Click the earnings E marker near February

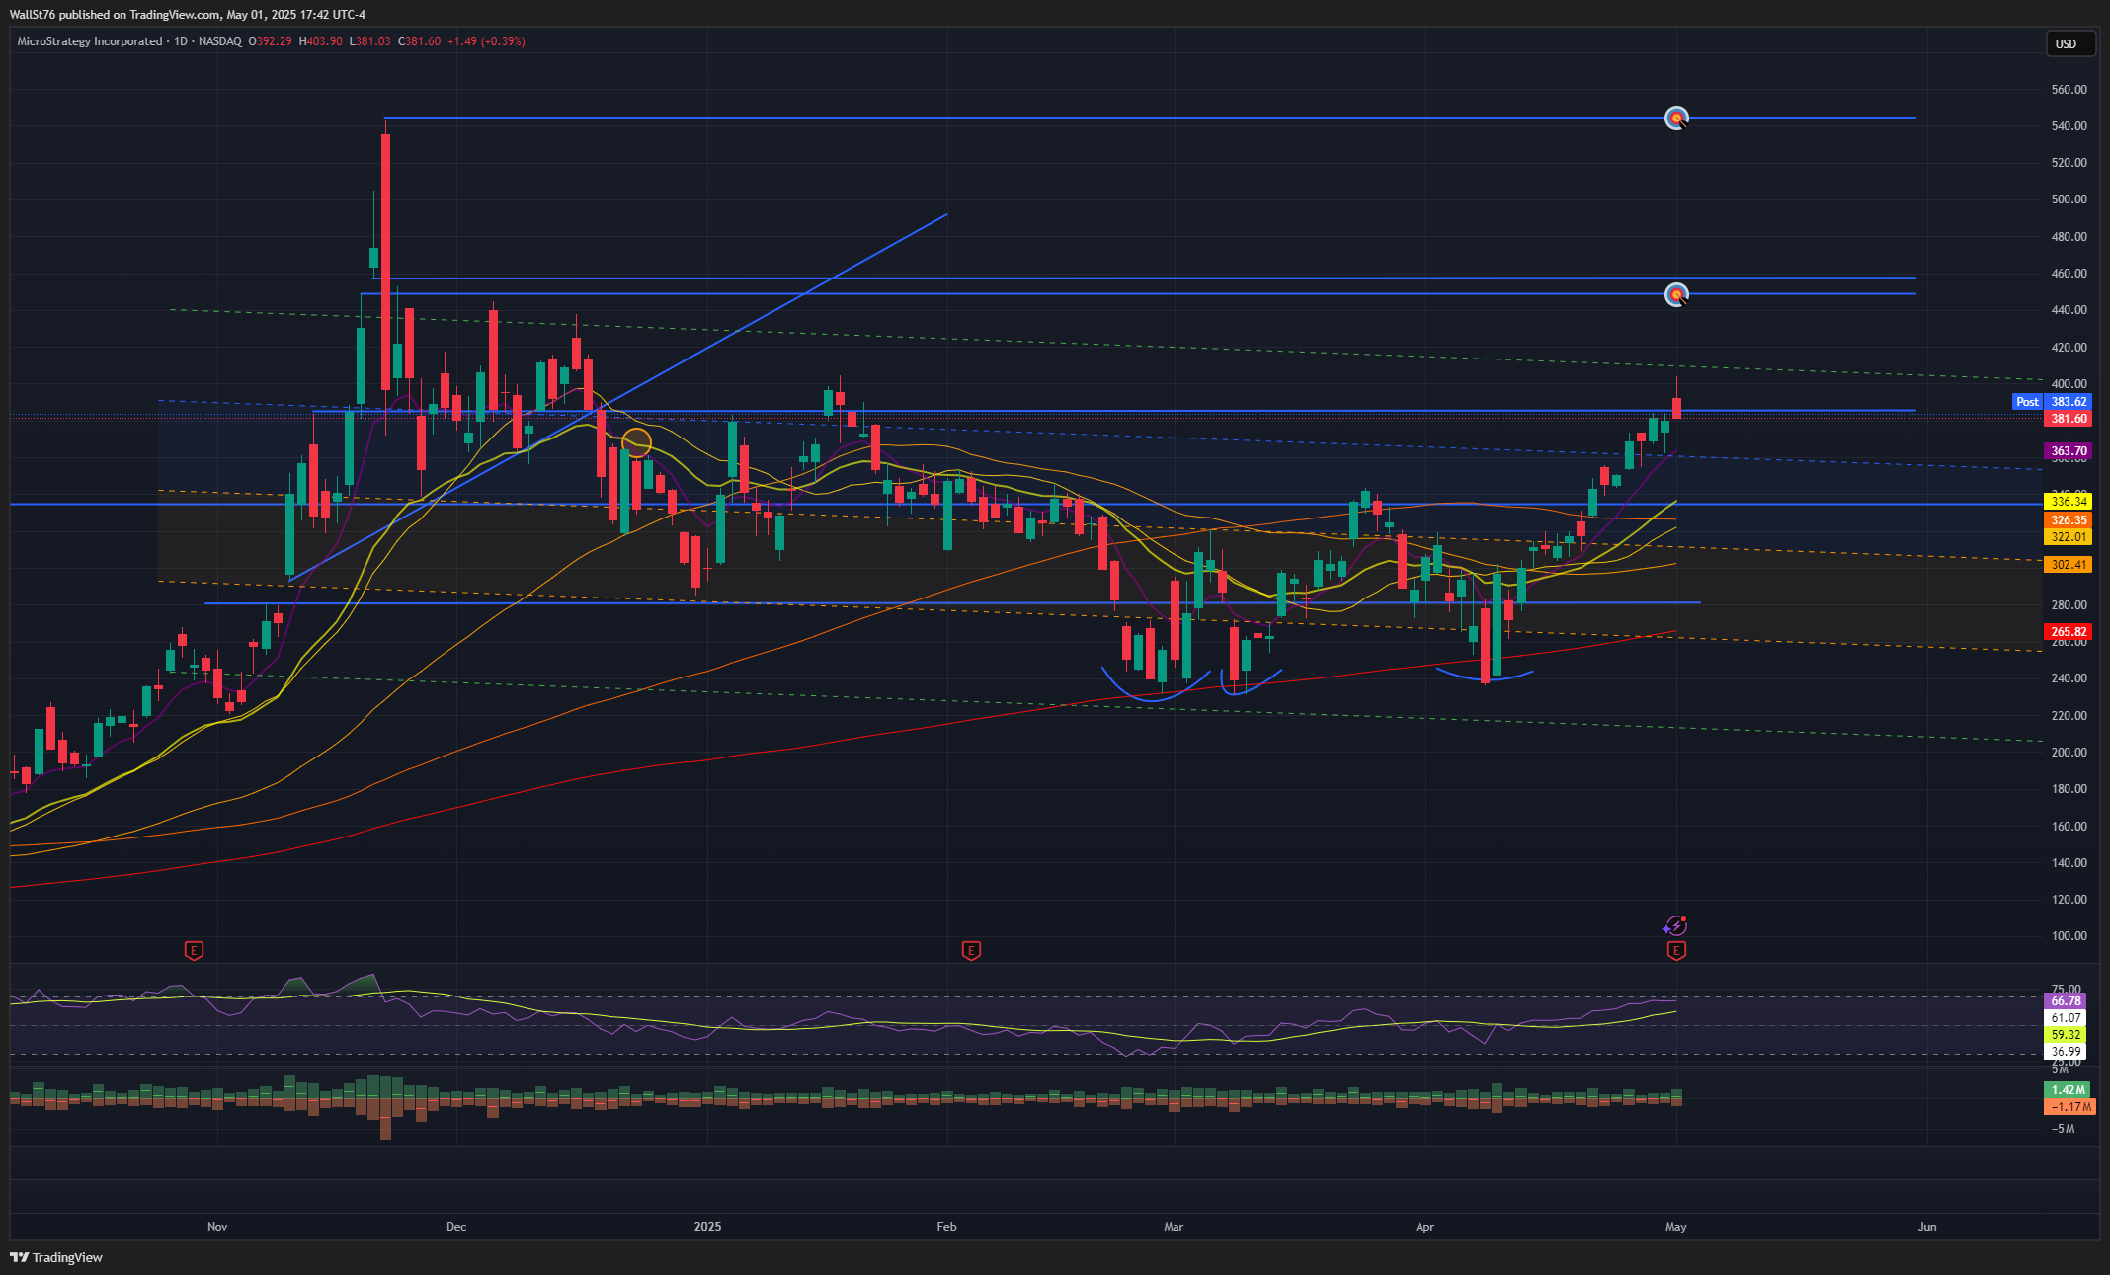coord(971,951)
